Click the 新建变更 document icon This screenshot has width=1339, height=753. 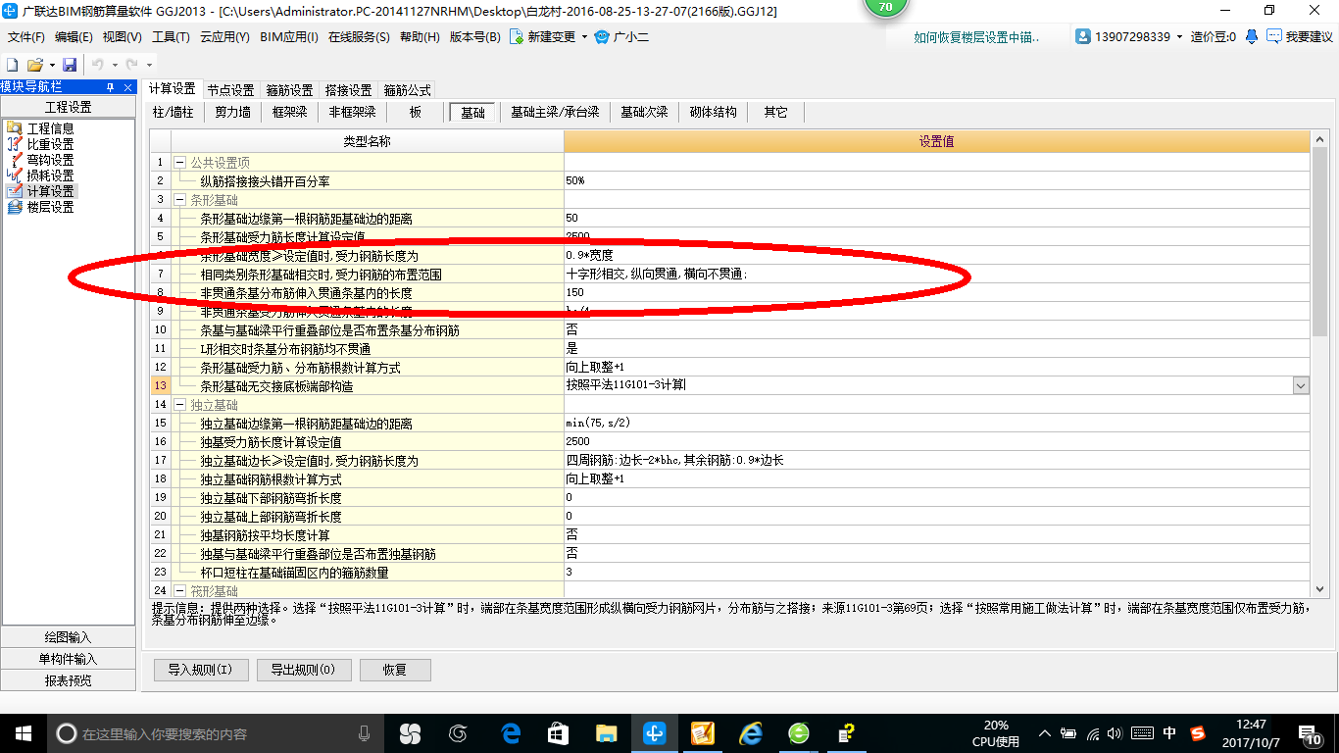pyautogui.click(x=517, y=37)
